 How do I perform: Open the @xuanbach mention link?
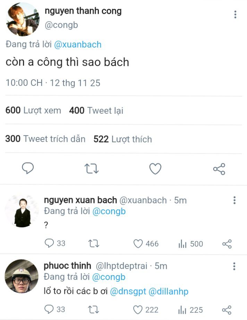[x=78, y=45]
